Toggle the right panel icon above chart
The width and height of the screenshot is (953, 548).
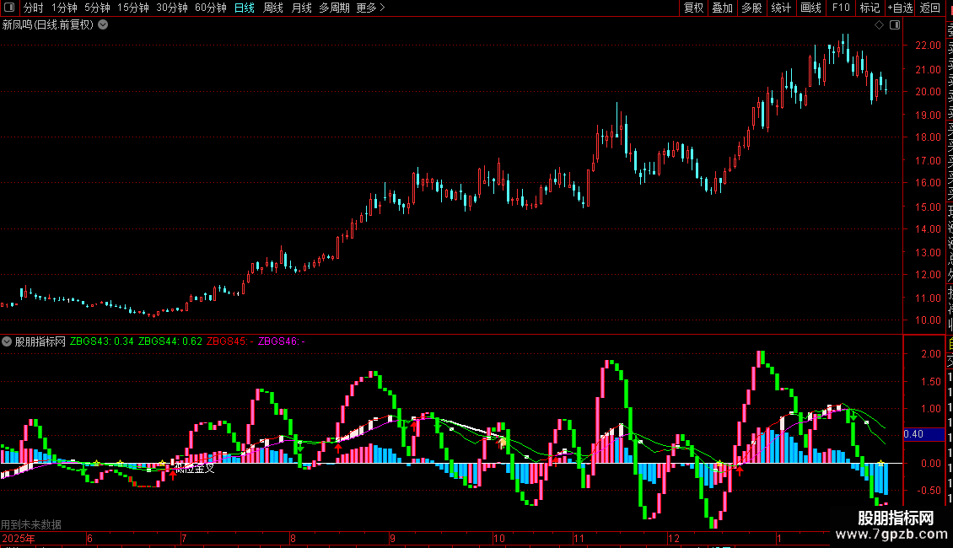(895, 25)
